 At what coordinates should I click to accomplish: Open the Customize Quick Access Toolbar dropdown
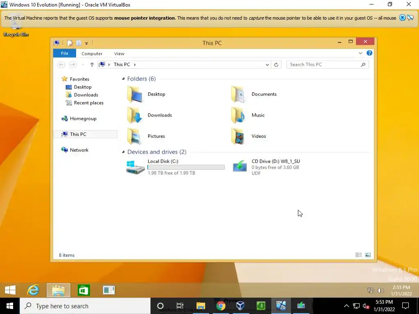click(87, 43)
